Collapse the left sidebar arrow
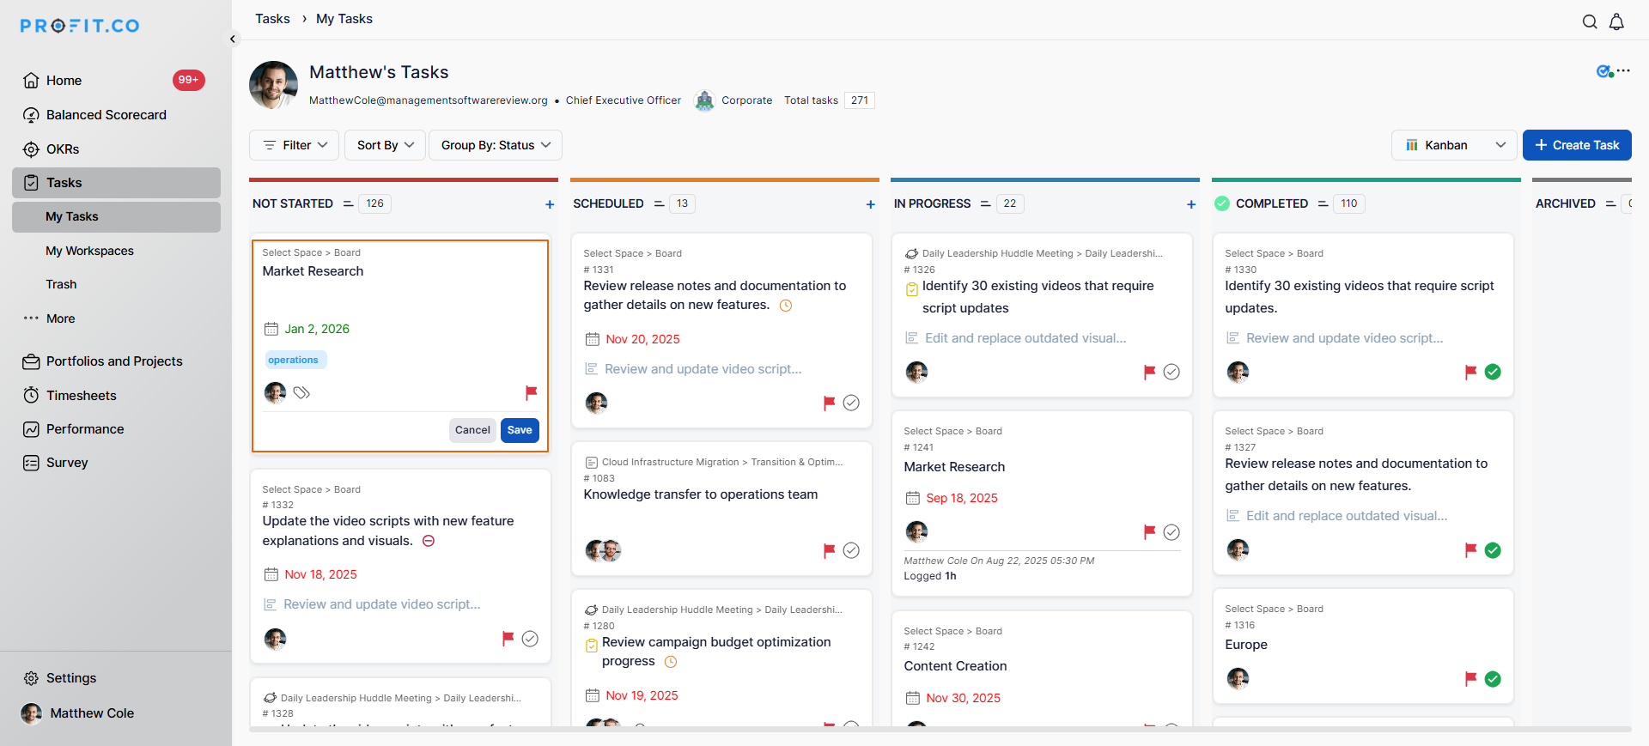The width and height of the screenshot is (1649, 746). [233, 39]
